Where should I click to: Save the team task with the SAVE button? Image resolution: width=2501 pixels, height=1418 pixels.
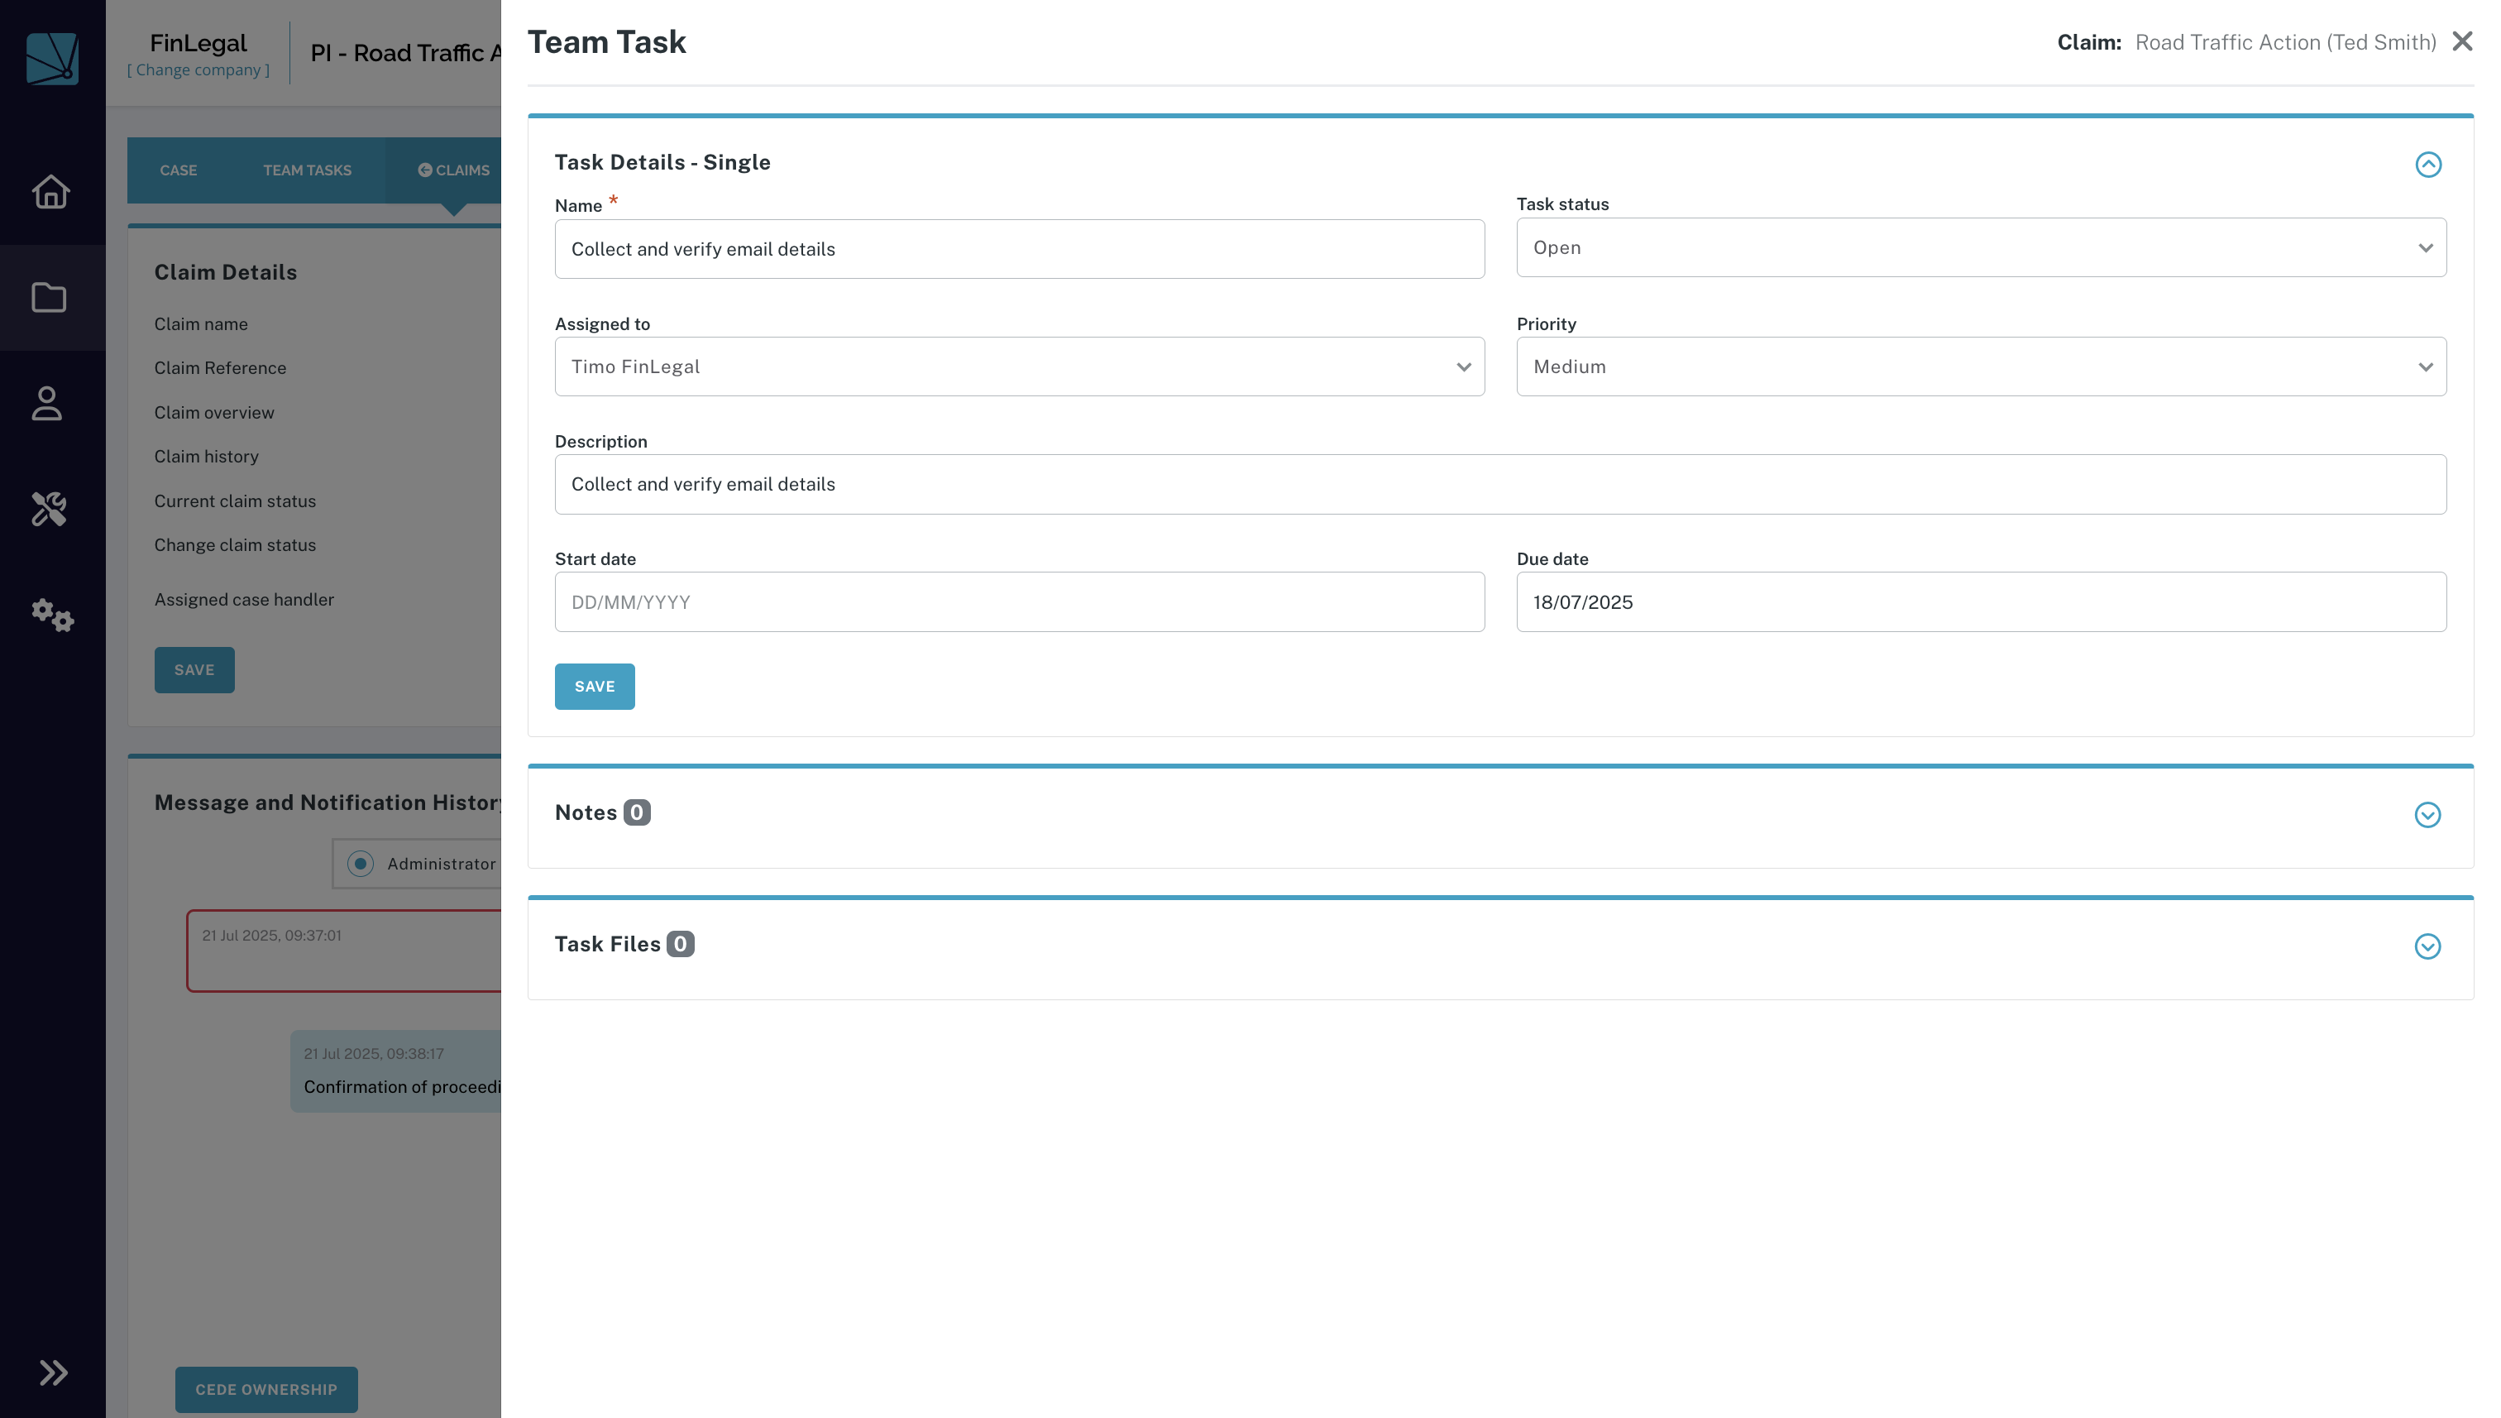tap(595, 687)
